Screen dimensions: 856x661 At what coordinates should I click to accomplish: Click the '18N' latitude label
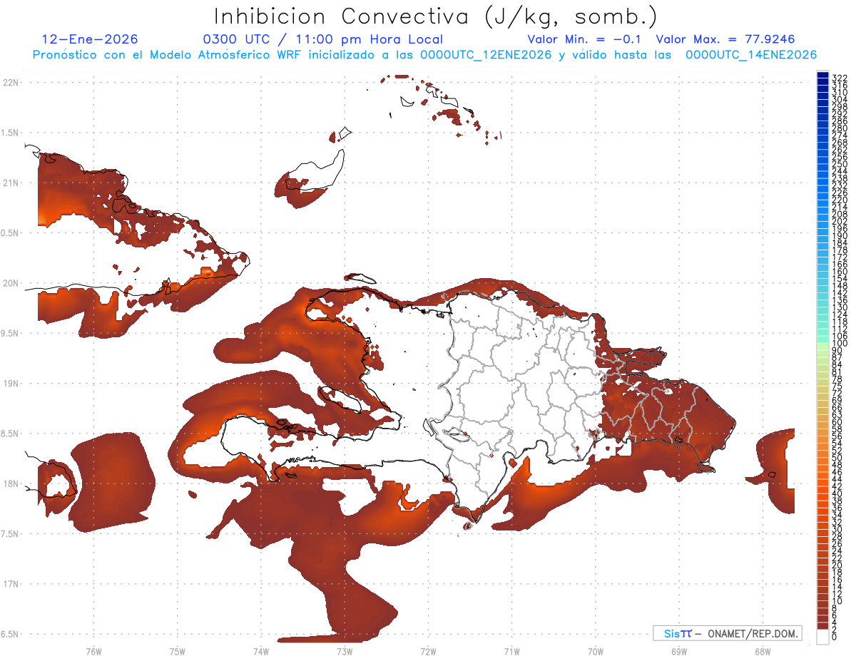coord(11,484)
